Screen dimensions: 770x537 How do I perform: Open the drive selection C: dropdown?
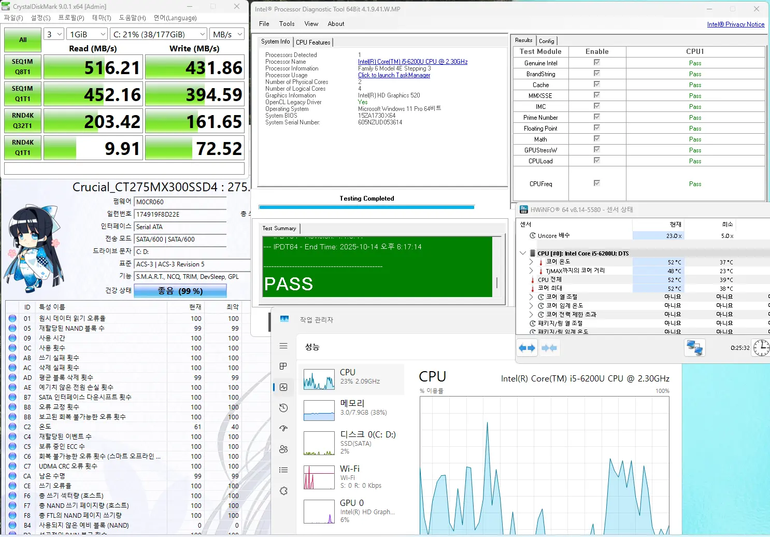click(159, 34)
